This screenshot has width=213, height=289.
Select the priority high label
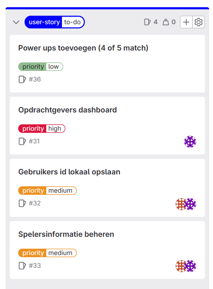(x=42, y=129)
